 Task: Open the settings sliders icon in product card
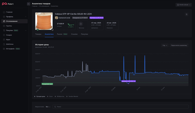pos(186,15)
